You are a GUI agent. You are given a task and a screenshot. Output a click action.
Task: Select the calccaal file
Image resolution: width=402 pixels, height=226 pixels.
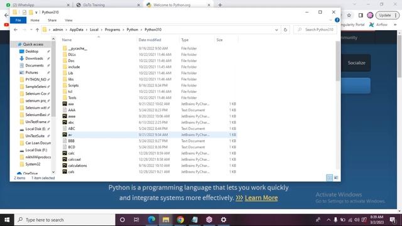[x=74, y=159]
